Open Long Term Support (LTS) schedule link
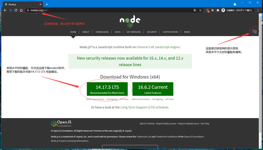Image resolution: width=263 pixels, height=150 pixels. (144, 107)
